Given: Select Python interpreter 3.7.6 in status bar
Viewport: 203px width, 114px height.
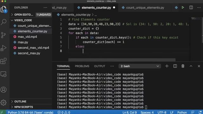Looking at the screenshot, I should (30, 112).
